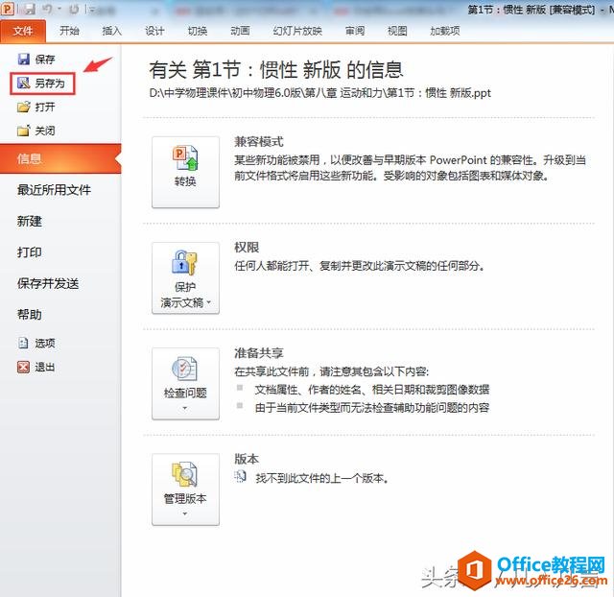The height and width of the screenshot is (597, 614).
Task: Open the 插入 Insert tab
Action: point(112,31)
